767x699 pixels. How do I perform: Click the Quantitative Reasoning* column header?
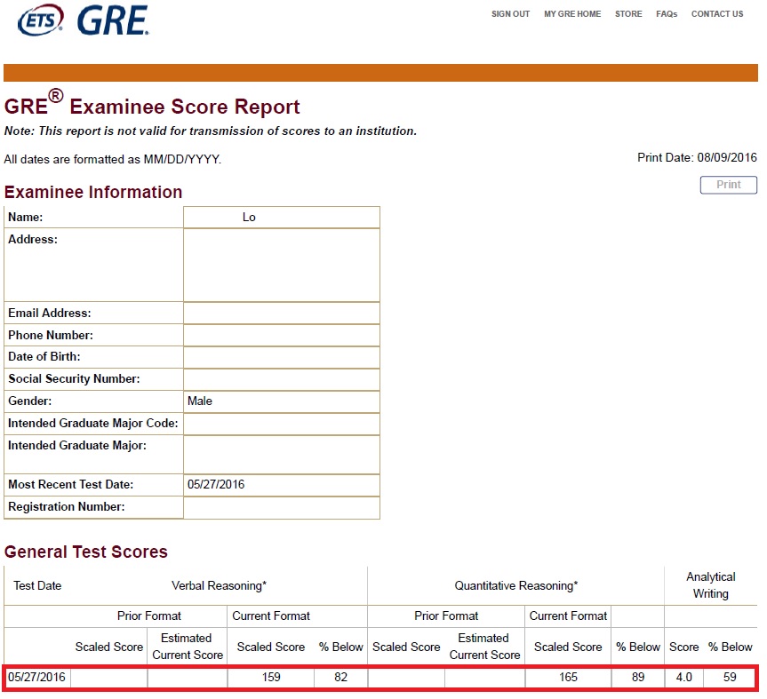pos(516,585)
